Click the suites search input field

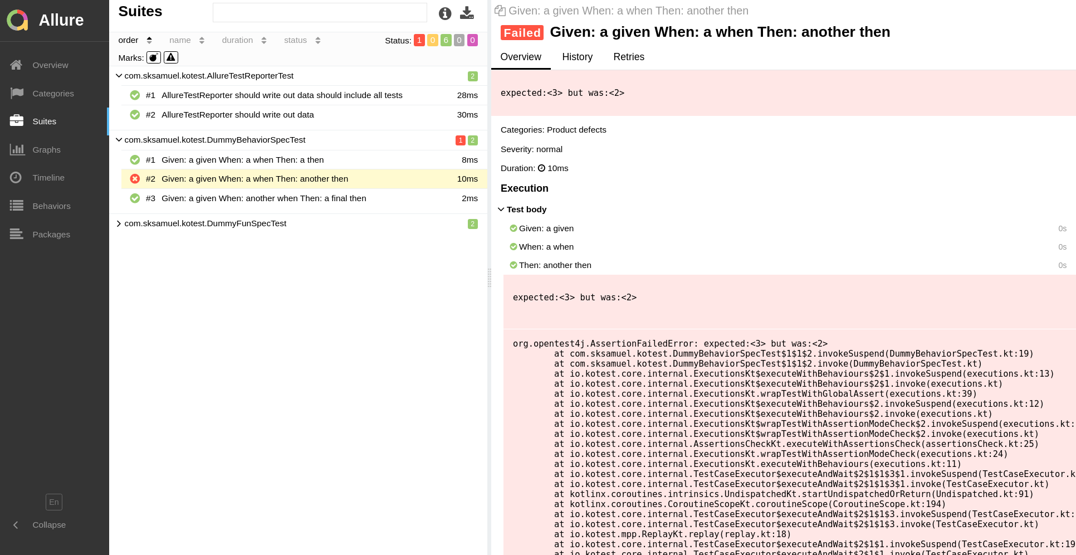click(x=320, y=13)
